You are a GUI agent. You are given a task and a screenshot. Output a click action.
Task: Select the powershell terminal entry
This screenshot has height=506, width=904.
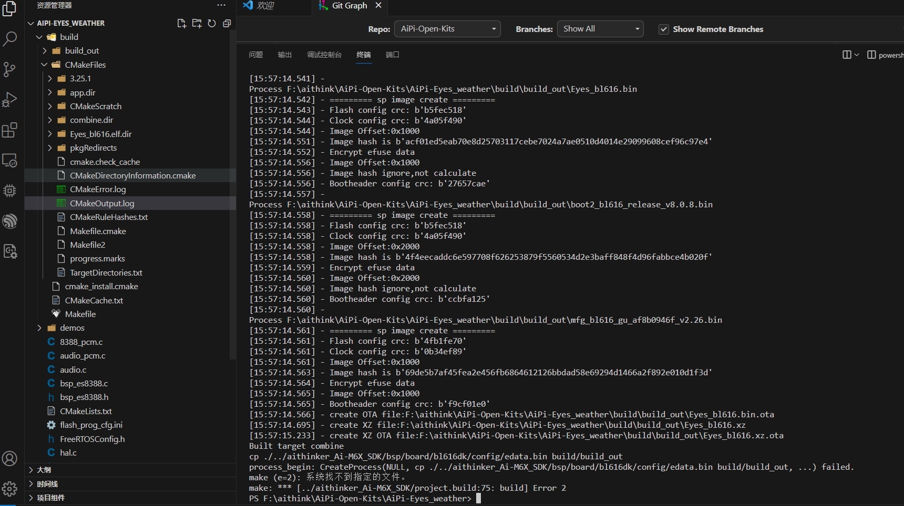pyautogui.click(x=885, y=55)
